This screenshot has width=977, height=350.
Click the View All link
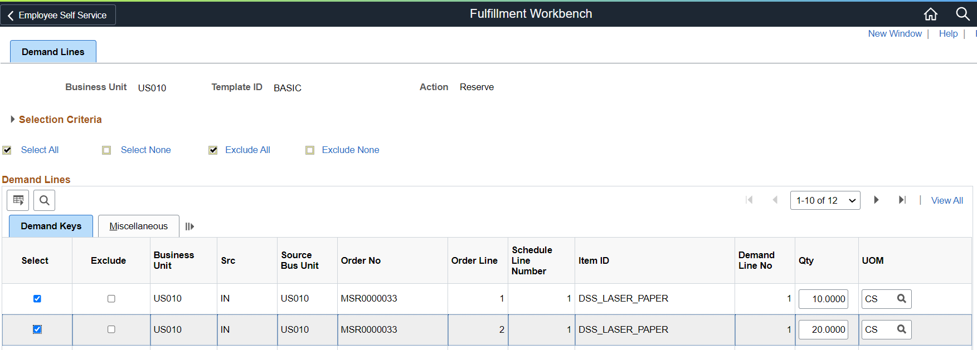click(x=947, y=200)
